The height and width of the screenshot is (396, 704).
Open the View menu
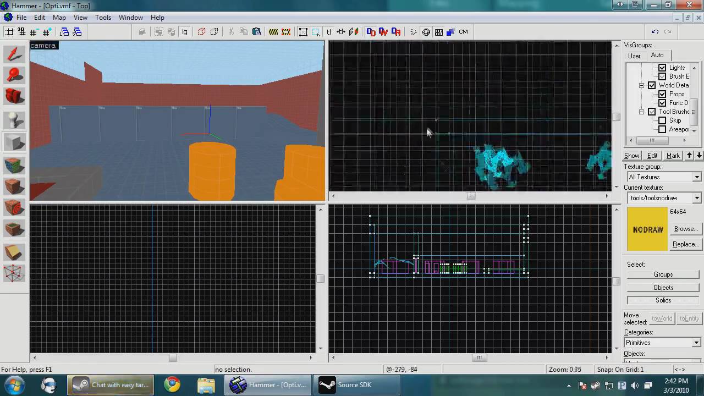pos(80,18)
